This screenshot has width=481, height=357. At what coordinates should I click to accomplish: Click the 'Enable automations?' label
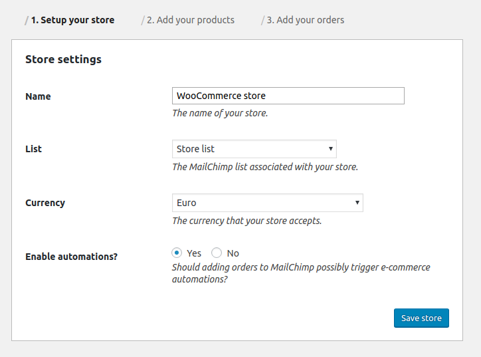[72, 257]
